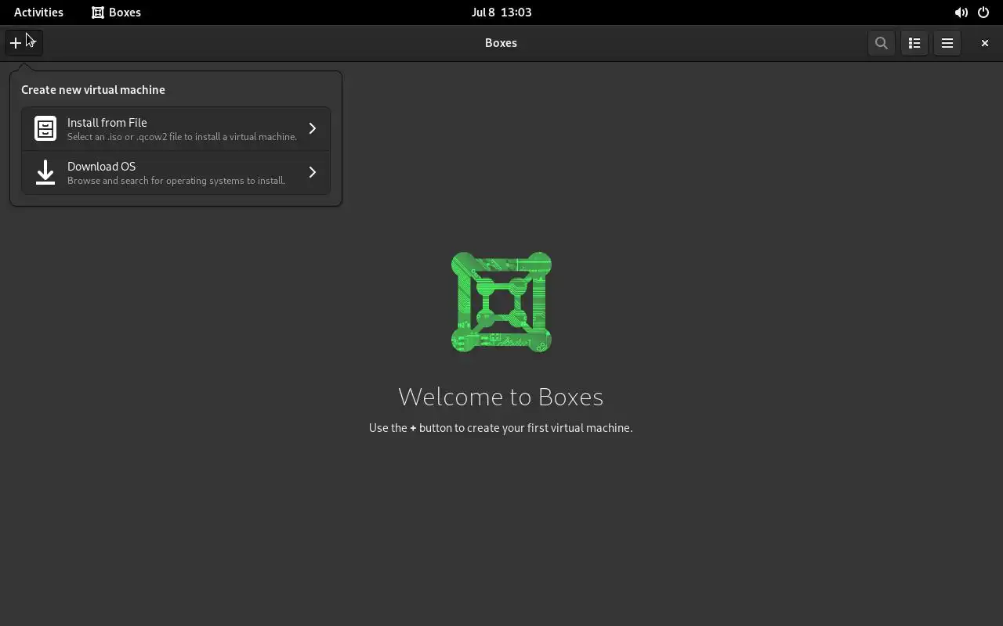1003x626 pixels.
Task: Open the Activities overview
Action: click(x=38, y=13)
